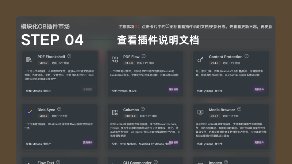The image size is (292, 164).
Task: Update the PDF Flow plugin
Action: tap(173, 89)
